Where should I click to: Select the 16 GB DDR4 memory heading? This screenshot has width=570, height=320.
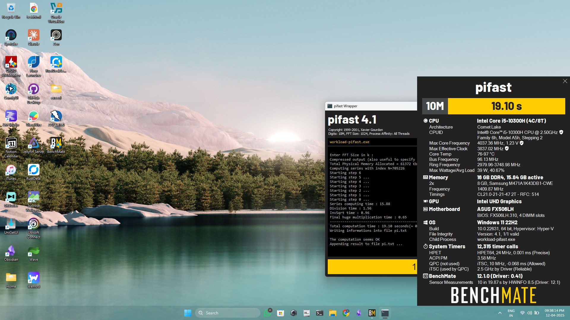(x=510, y=177)
